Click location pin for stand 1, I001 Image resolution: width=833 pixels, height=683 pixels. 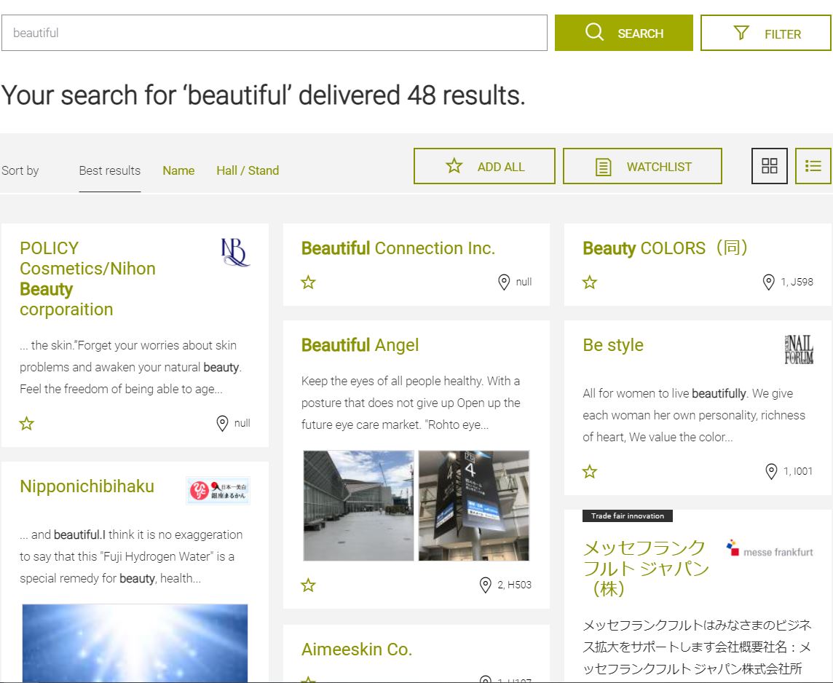(771, 472)
